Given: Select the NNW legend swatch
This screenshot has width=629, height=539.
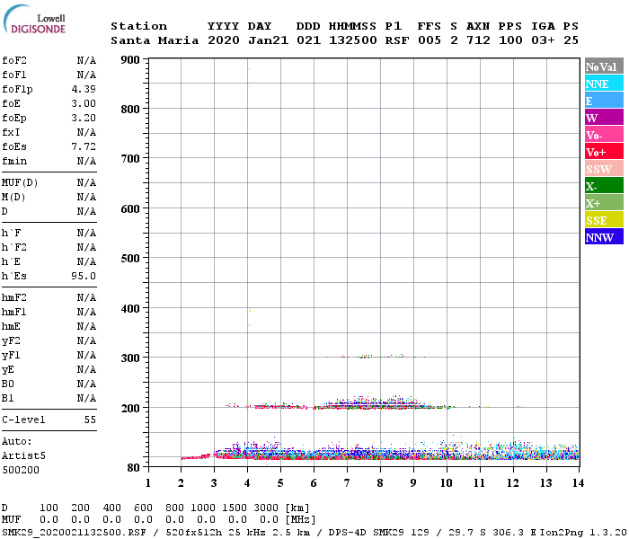Looking at the screenshot, I should point(604,236).
